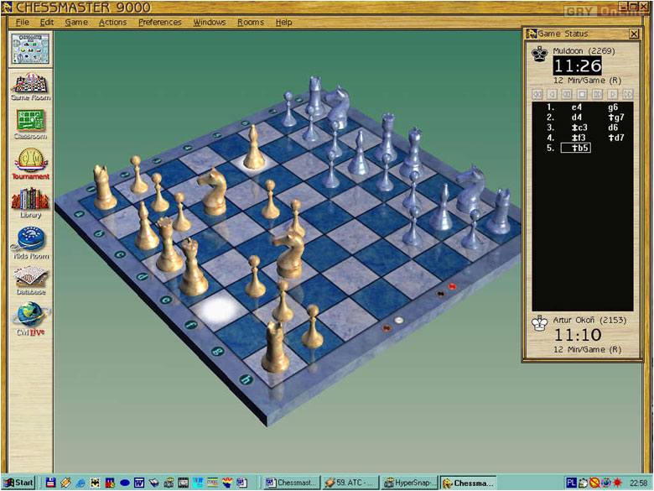Open the Windows Start menu
The width and height of the screenshot is (654, 491).
click(x=18, y=483)
